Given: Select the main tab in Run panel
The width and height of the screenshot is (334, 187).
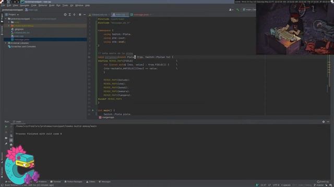Looking at the screenshot, I should coord(18,122).
